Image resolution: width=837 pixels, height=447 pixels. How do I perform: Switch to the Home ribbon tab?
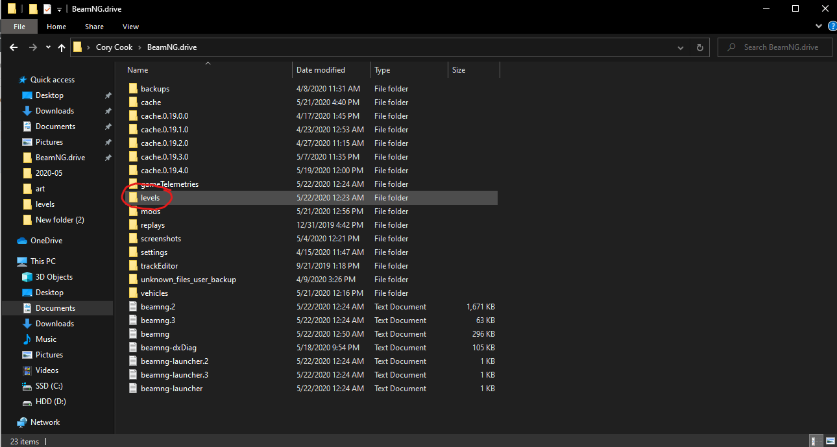56,27
